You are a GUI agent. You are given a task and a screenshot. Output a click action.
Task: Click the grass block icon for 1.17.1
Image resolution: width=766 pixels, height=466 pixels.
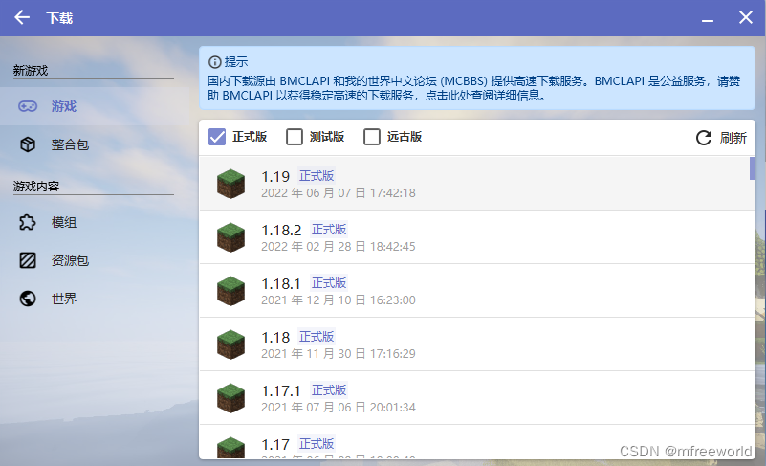coord(230,398)
